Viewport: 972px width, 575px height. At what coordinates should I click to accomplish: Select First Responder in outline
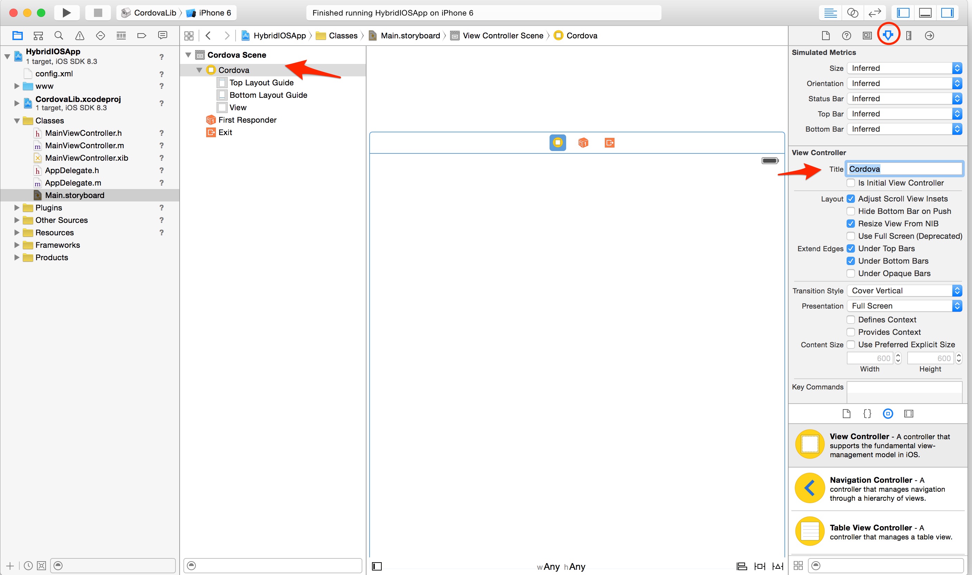pyautogui.click(x=247, y=120)
